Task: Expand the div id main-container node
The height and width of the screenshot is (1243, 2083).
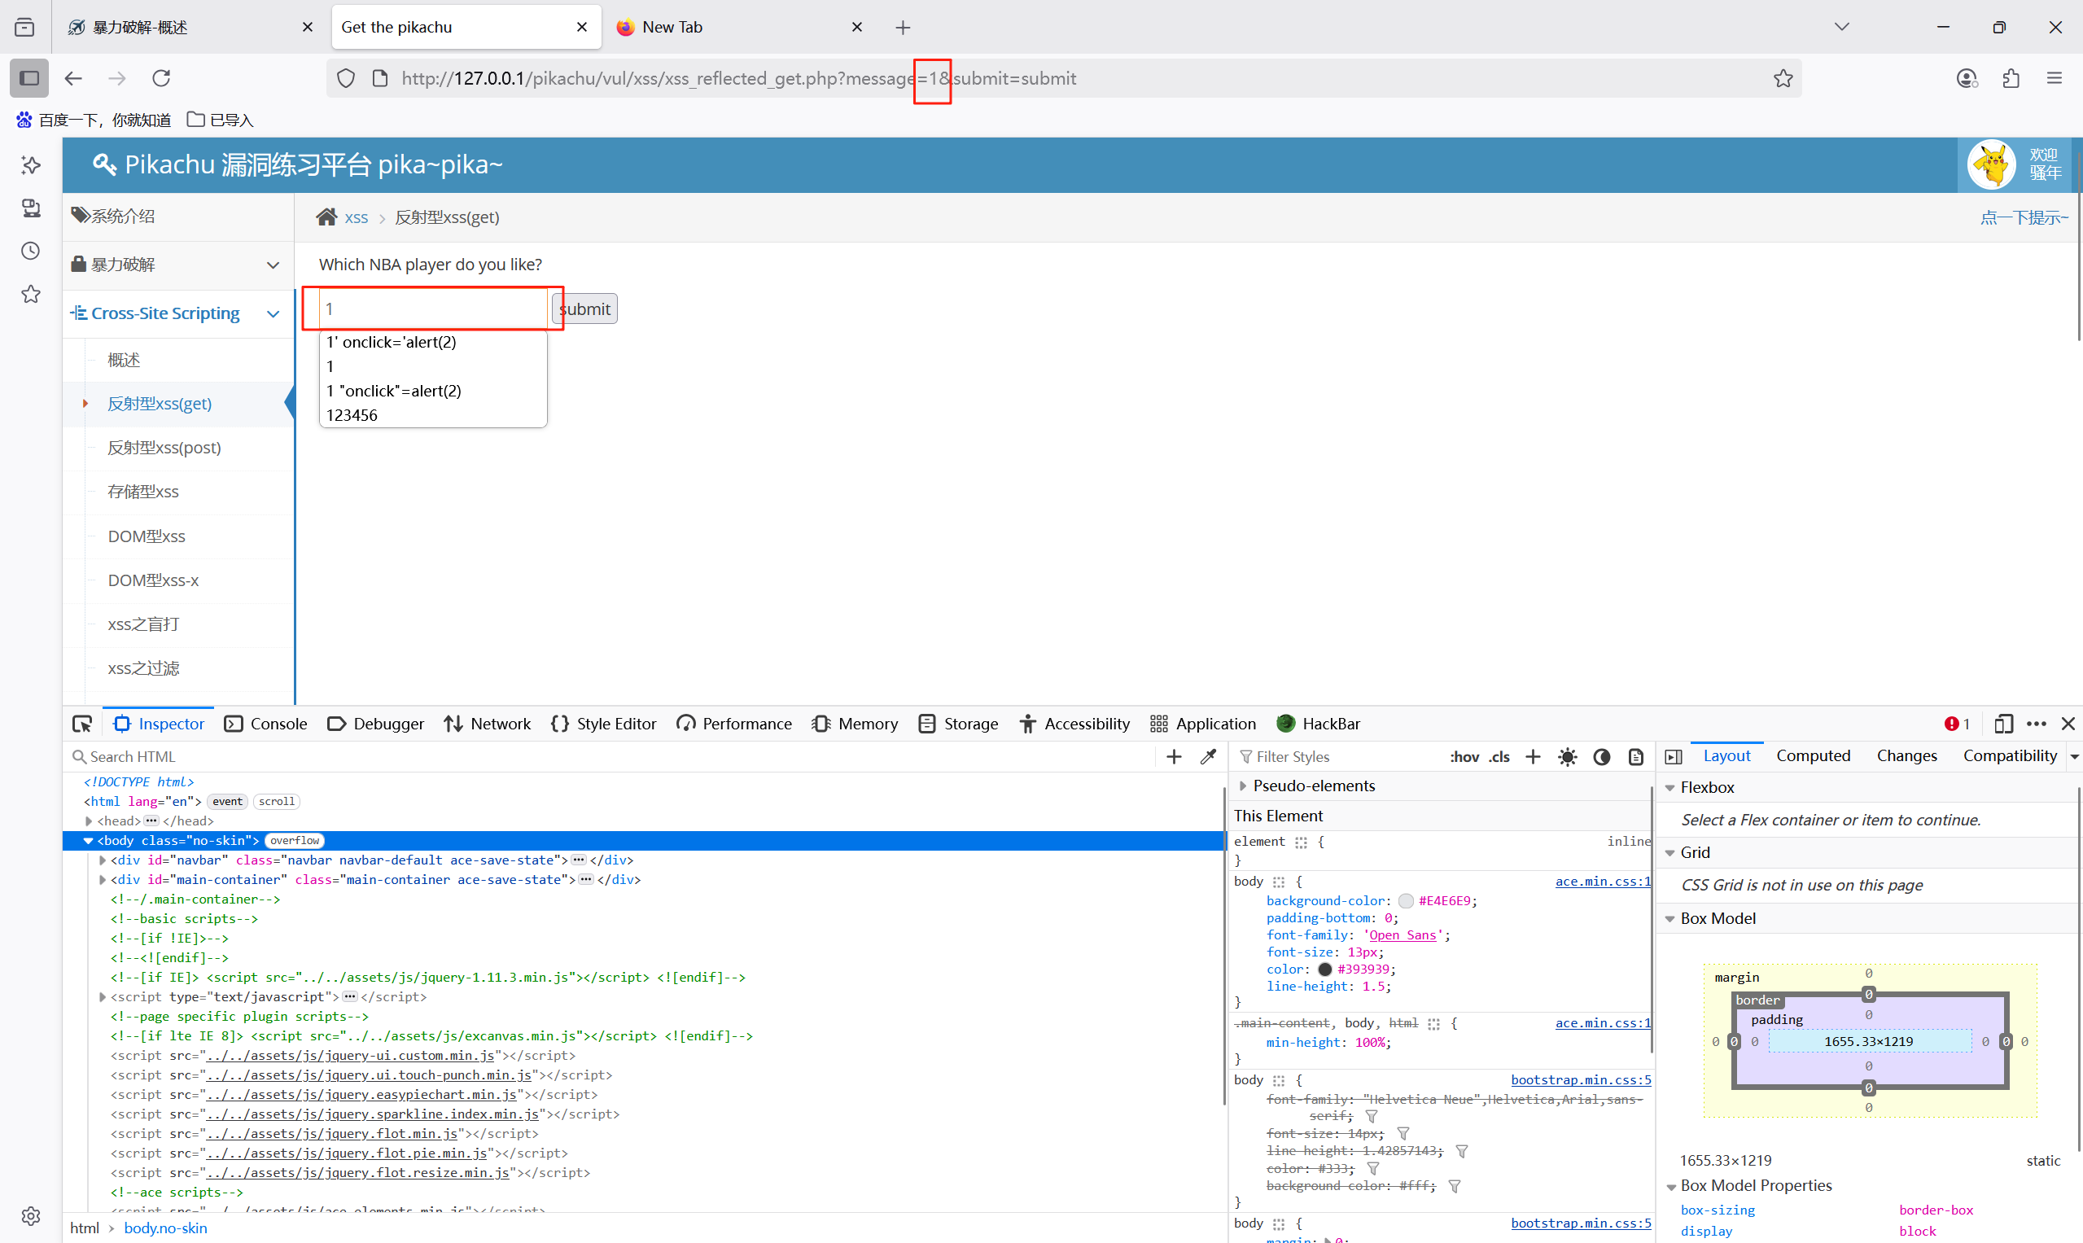Action: click(103, 879)
